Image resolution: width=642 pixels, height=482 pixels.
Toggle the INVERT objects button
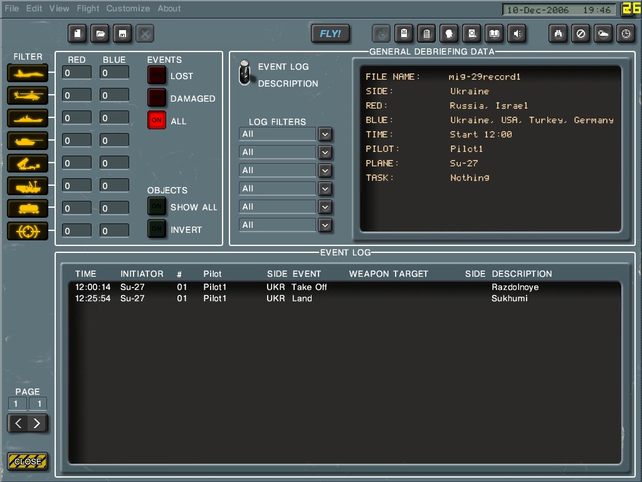(156, 228)
